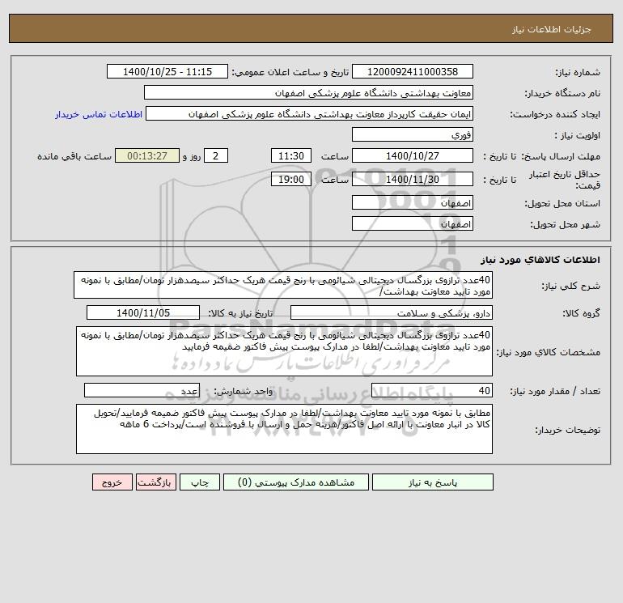Click the goods specifications text box
The image size is (623, 603).
284,351
